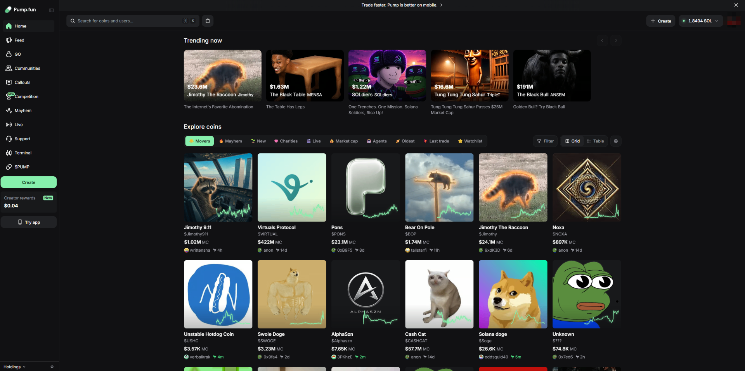
Task: Select the Charities filter tab
Action: pyautogui.click(x=286, y=141)
